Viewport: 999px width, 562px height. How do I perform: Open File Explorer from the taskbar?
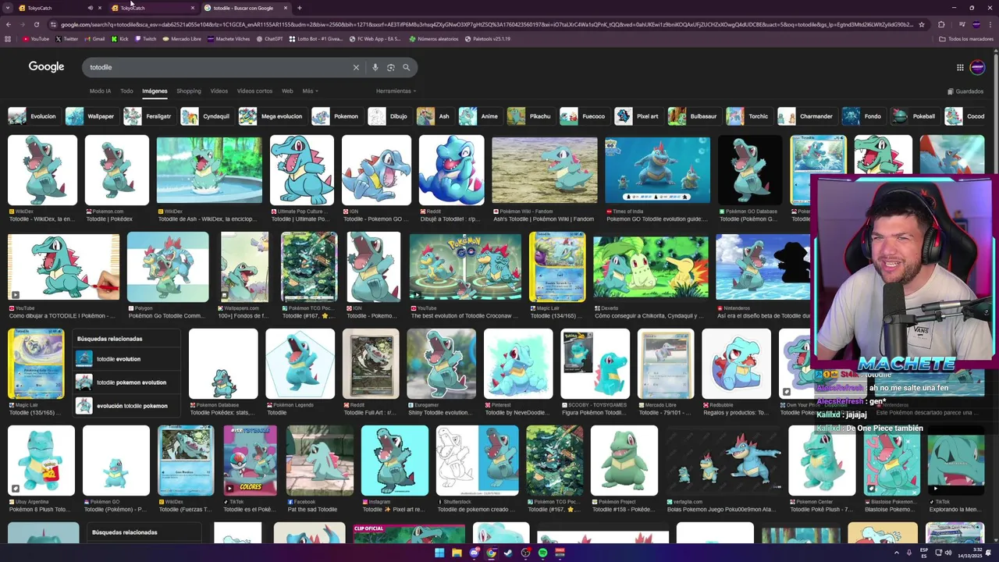(x=457, y=553)
